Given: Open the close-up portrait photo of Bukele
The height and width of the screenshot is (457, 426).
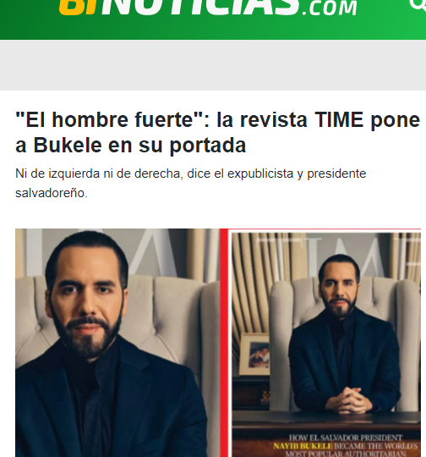Looking at the screenshot, I should (x=117, y=343).
